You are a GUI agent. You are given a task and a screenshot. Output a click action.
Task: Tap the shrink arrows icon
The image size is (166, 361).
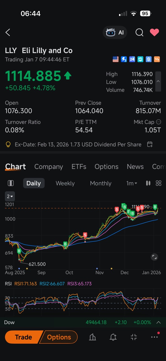(134, 337)
